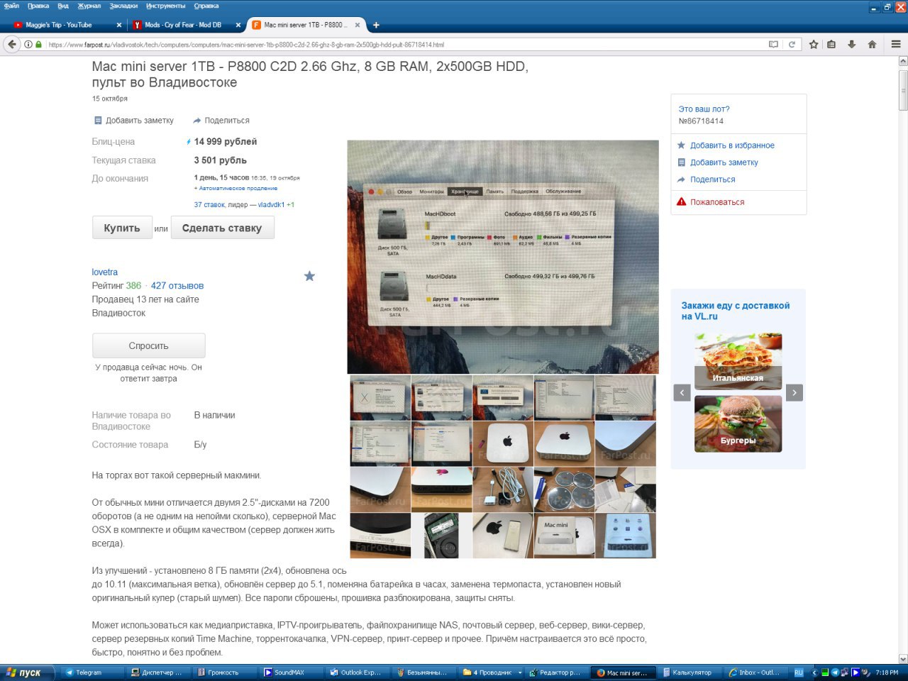Open Итальянская food category image
This screenshot has width=908, height=681.
coord(738,360)
